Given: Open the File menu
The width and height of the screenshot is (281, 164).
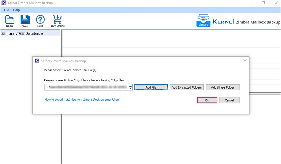Looking at the screenshot, I should point(6,10).
